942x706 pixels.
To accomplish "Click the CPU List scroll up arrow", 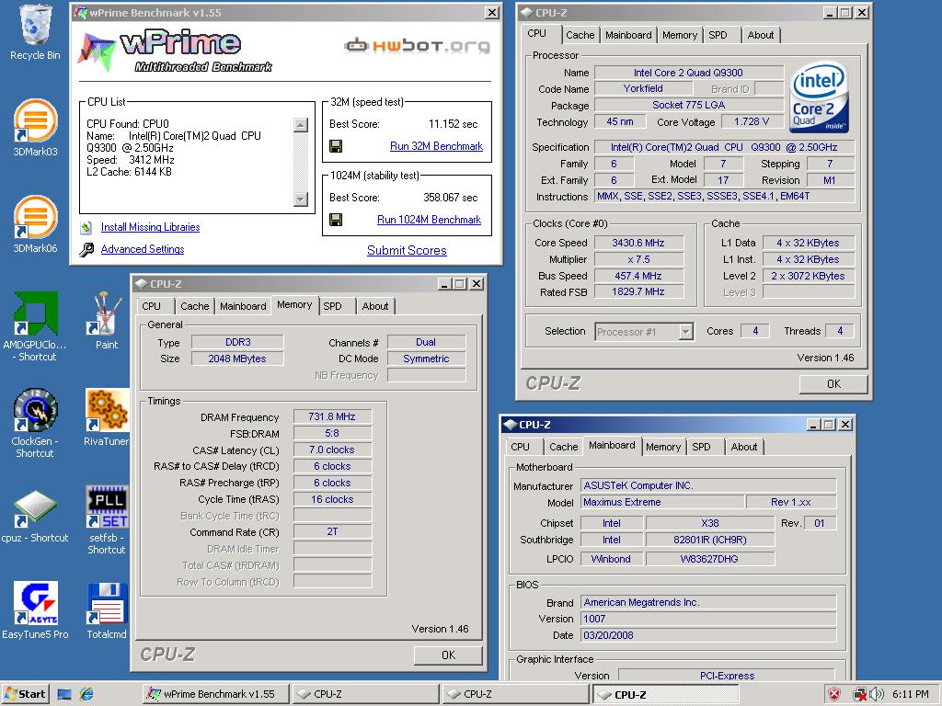I will [301, 125].
